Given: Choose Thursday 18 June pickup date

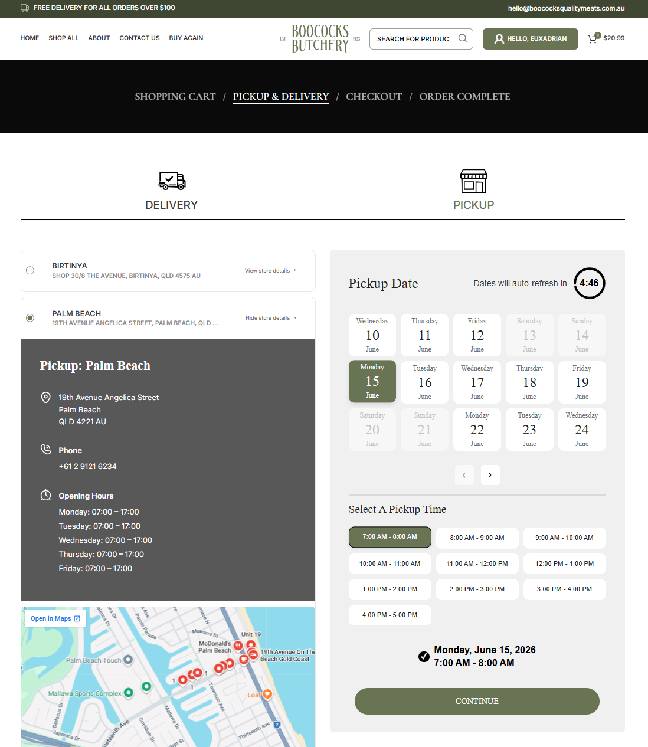Looking at the screenshot, I should tap(530, 382).
